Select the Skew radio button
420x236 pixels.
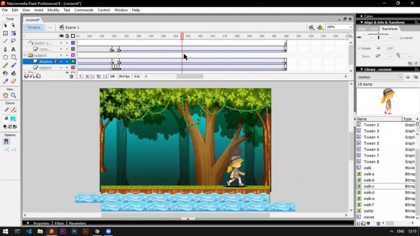pyautogui.click(x=359, y=56)
